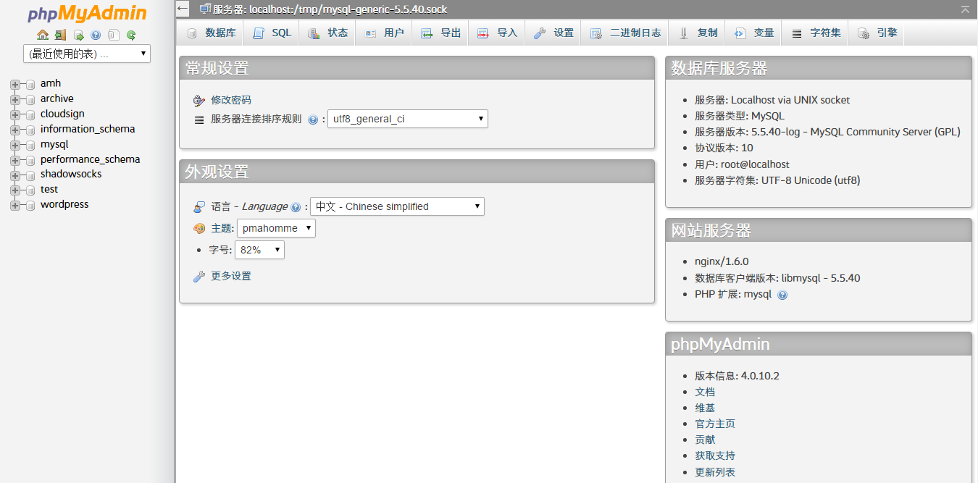Expand the information_schema database node
This screenshot has width=978, height=483.
(x=14, y=130)
